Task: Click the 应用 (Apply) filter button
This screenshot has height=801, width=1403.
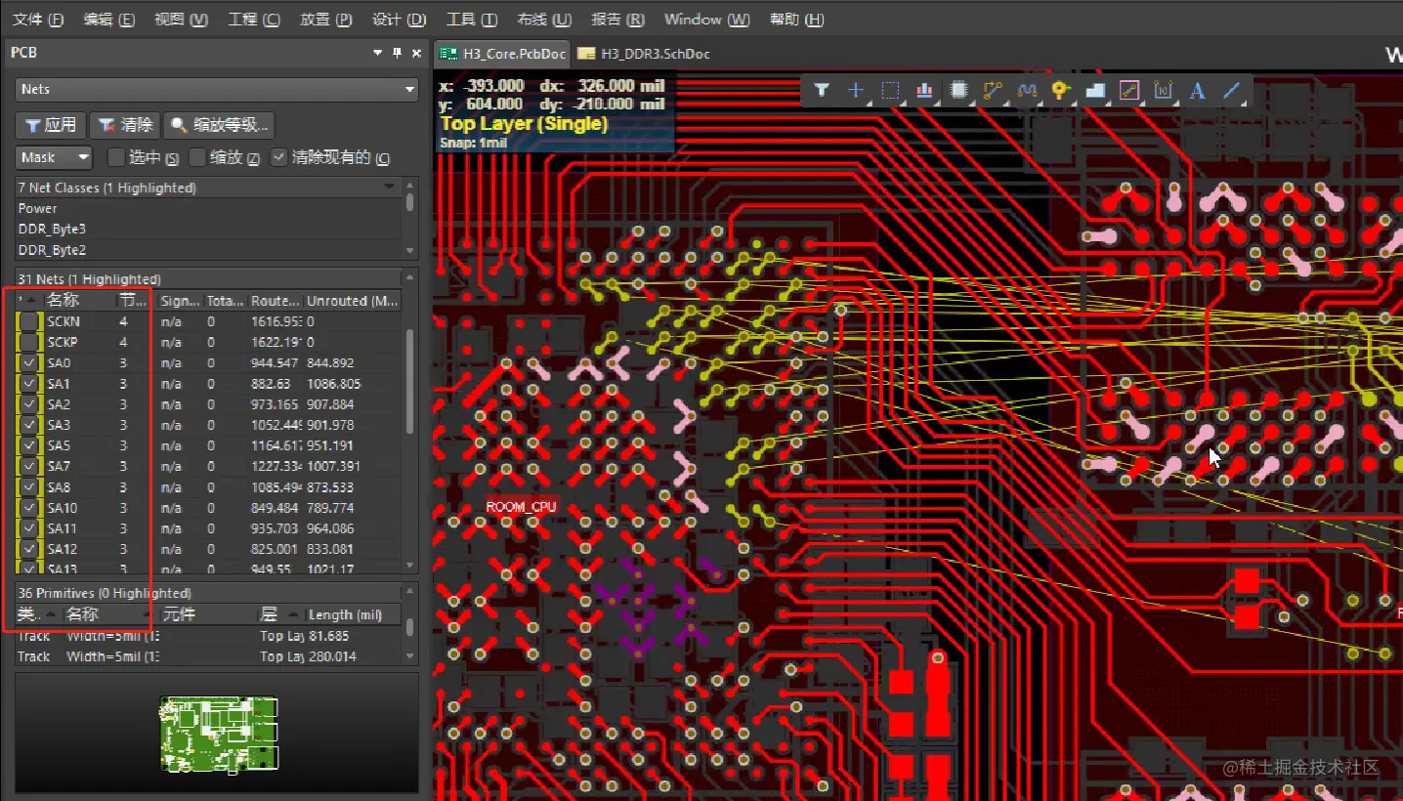Action: click(50, 124)
